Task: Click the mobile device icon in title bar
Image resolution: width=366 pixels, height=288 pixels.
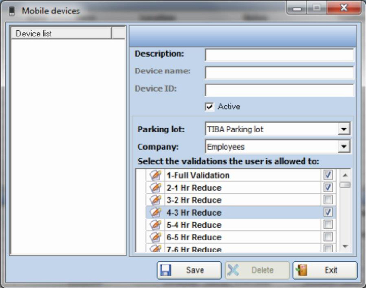Action: tap(12, 10)
